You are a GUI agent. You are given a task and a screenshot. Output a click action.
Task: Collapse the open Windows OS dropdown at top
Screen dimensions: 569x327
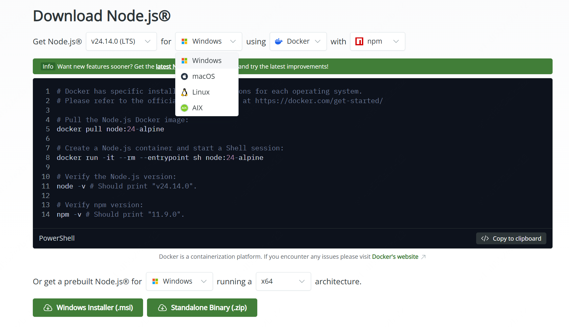click(x=208, y=41)
